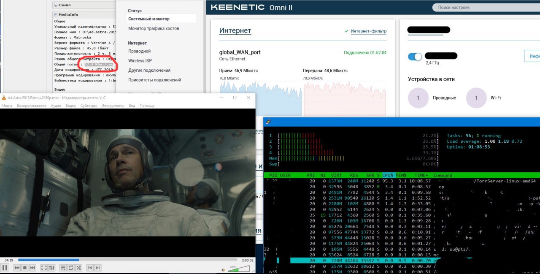The image size is (540, 274).
Task: Open the VLC Видео menu
Action: pyautogui.click(x=71, y=106)
